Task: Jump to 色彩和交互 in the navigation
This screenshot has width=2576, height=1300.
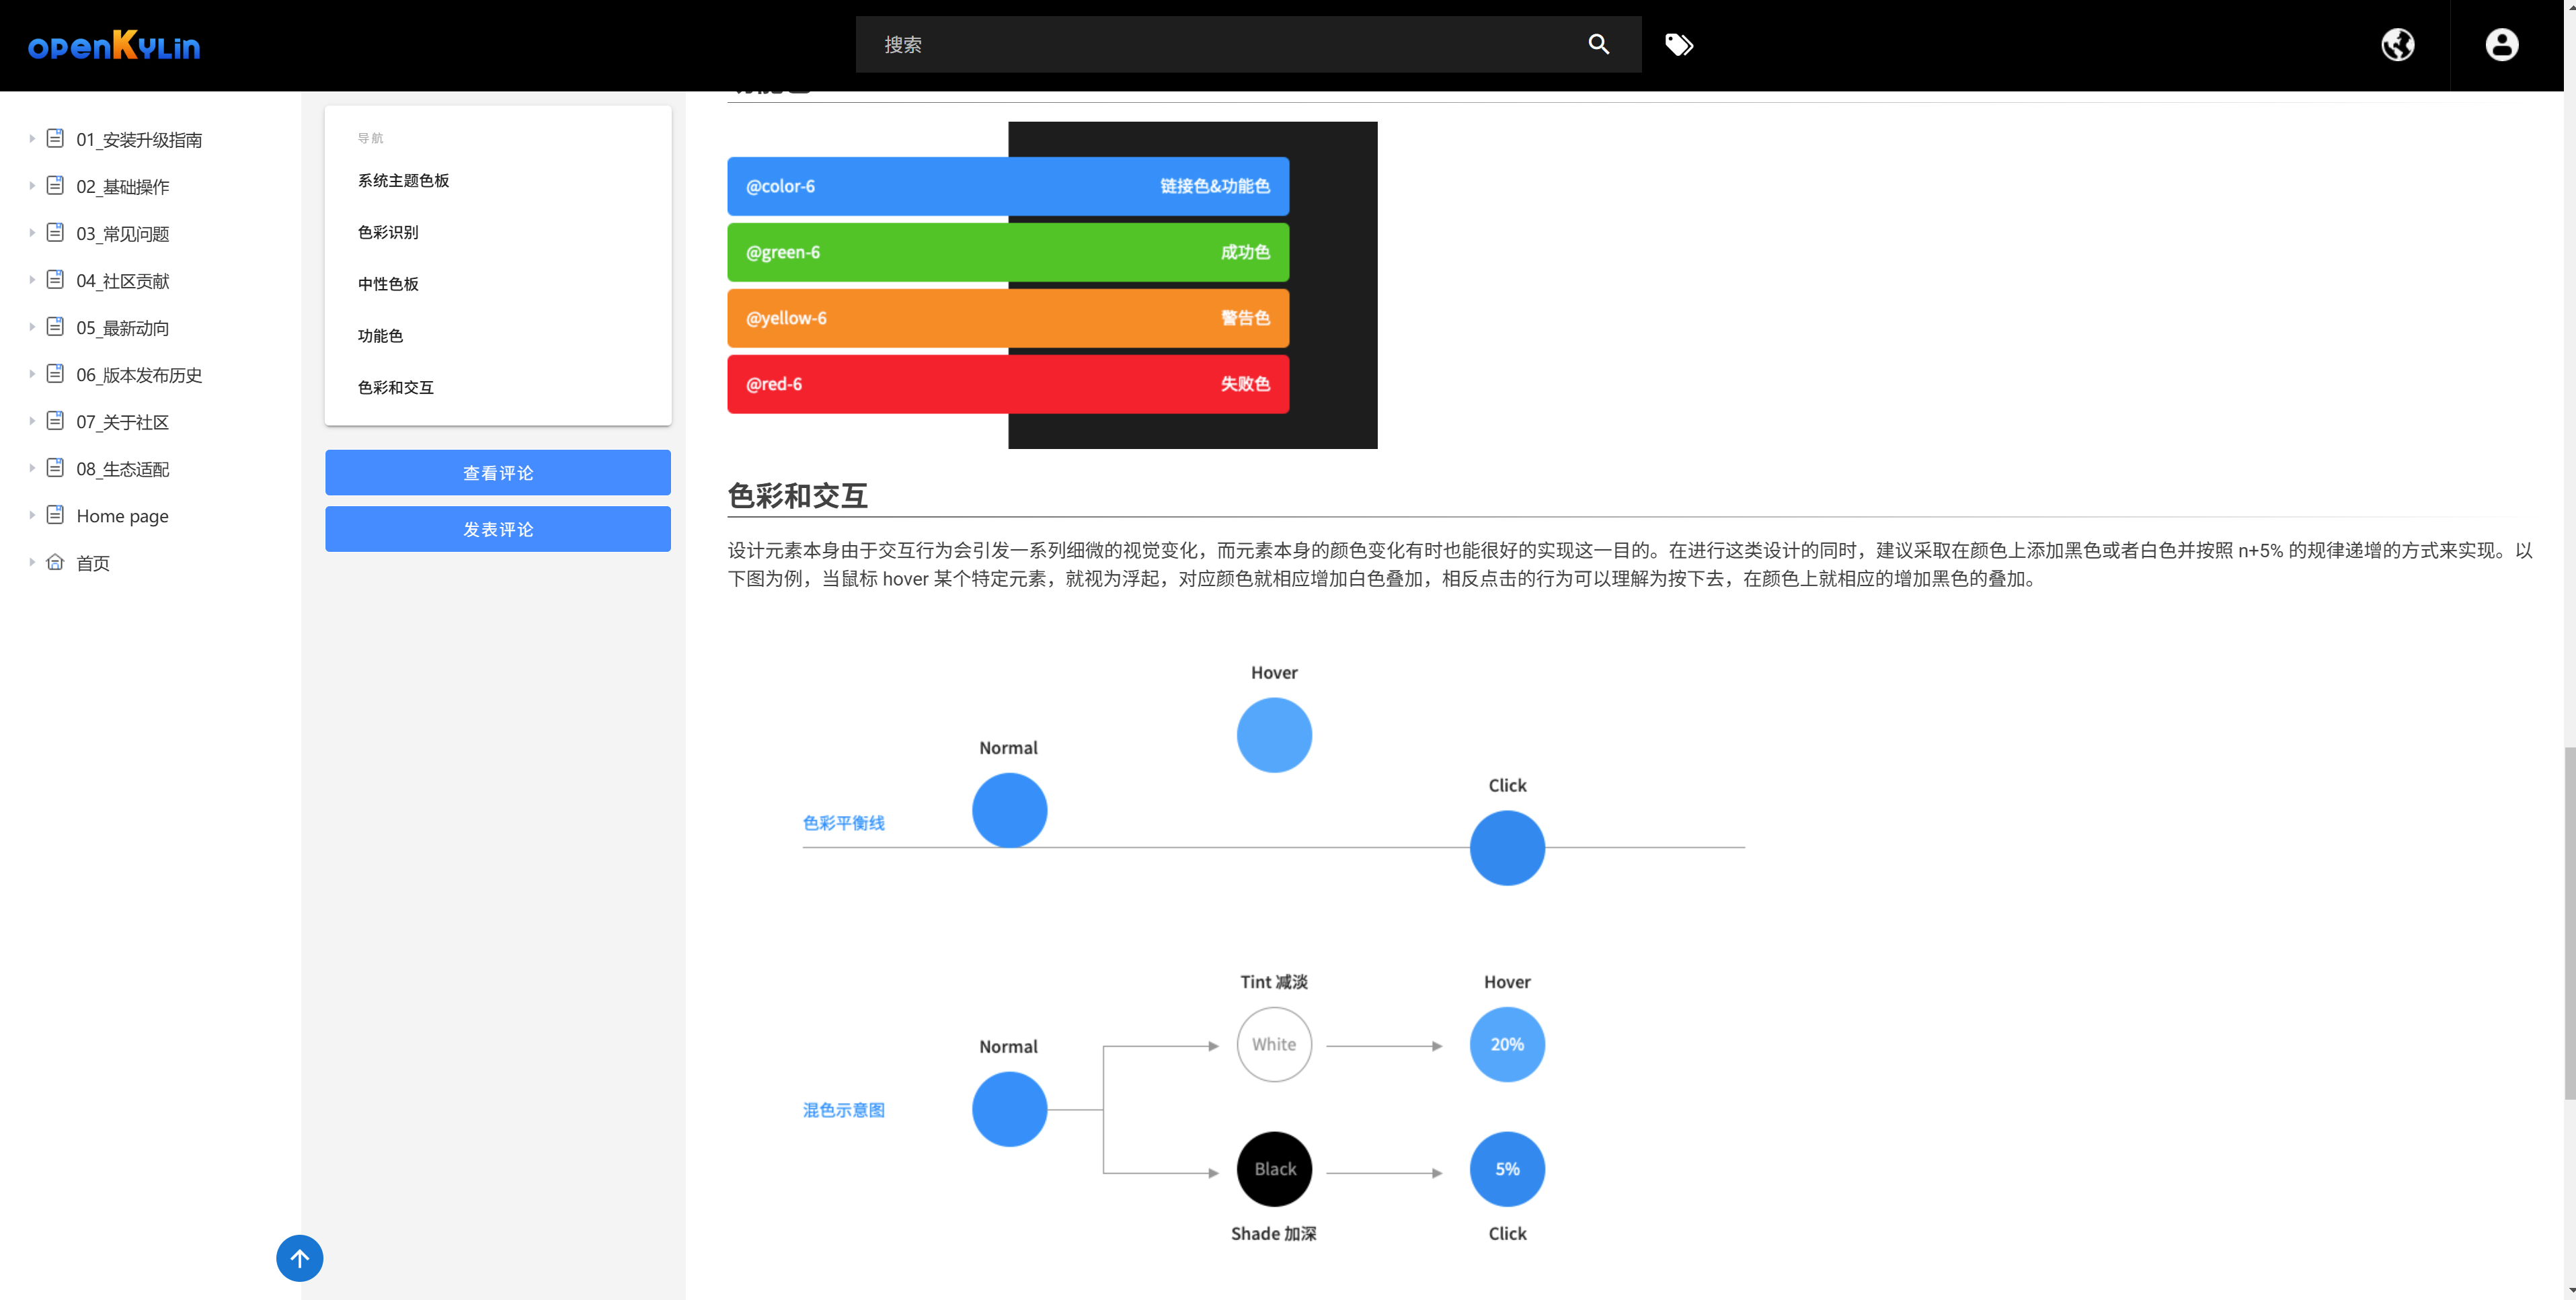Action: 395,387
